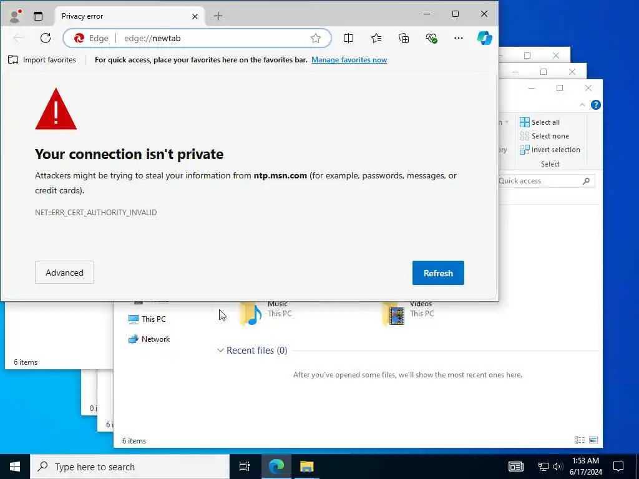Image resolution: width=639 pixels, height=479 pixels.
Task: Open the network tray icon
Action: pyautogui.click(x=543, y=467)
